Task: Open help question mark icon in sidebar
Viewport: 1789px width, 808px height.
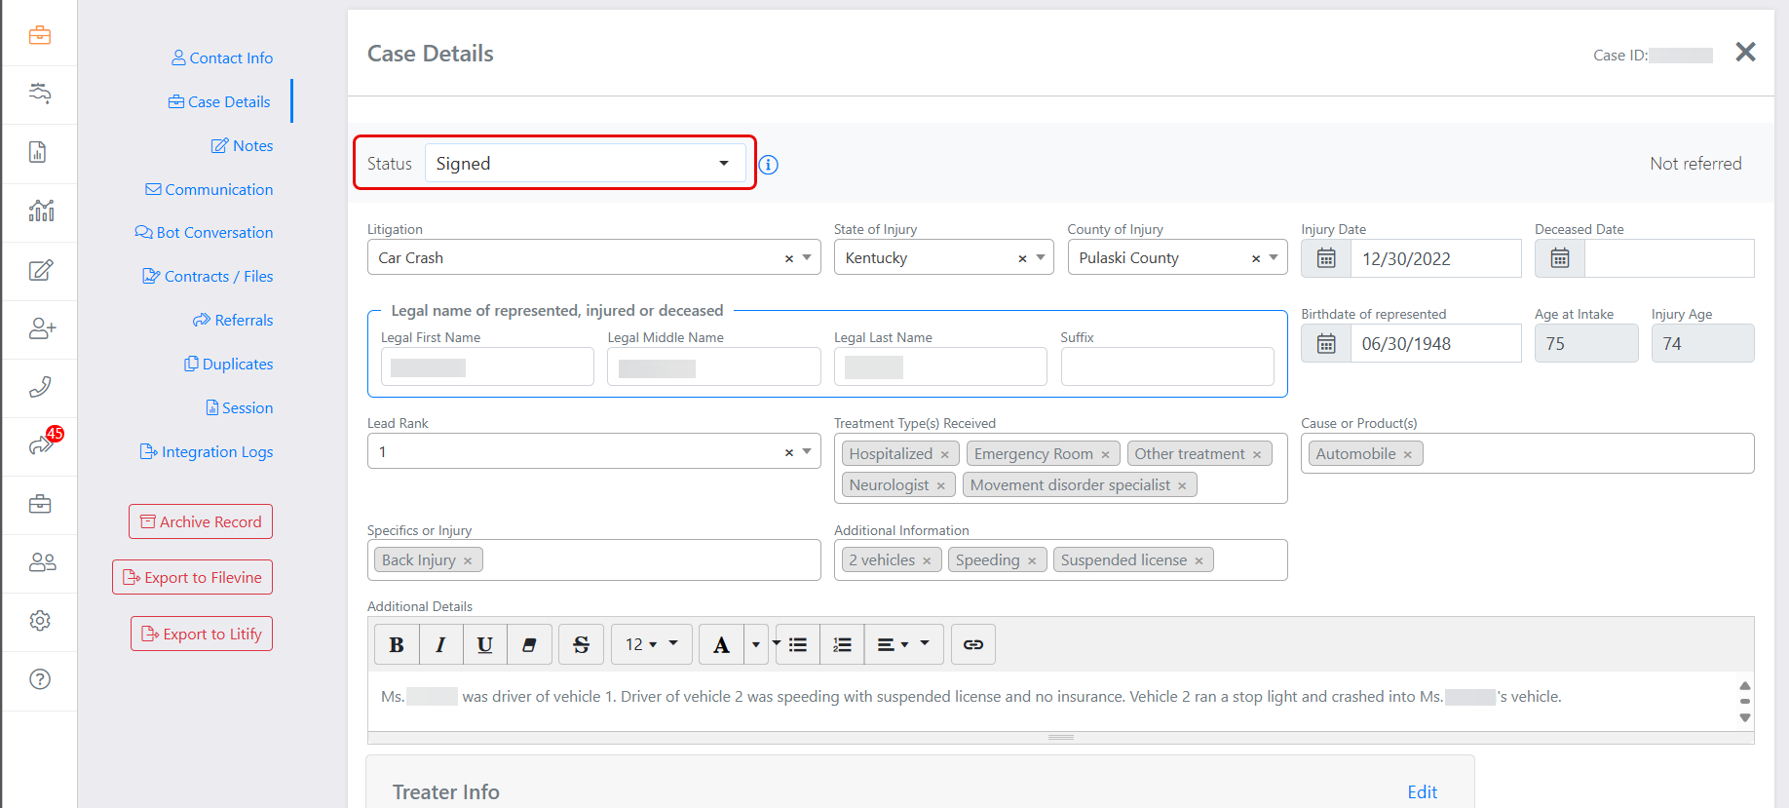Action: click(x=40, y=679)
